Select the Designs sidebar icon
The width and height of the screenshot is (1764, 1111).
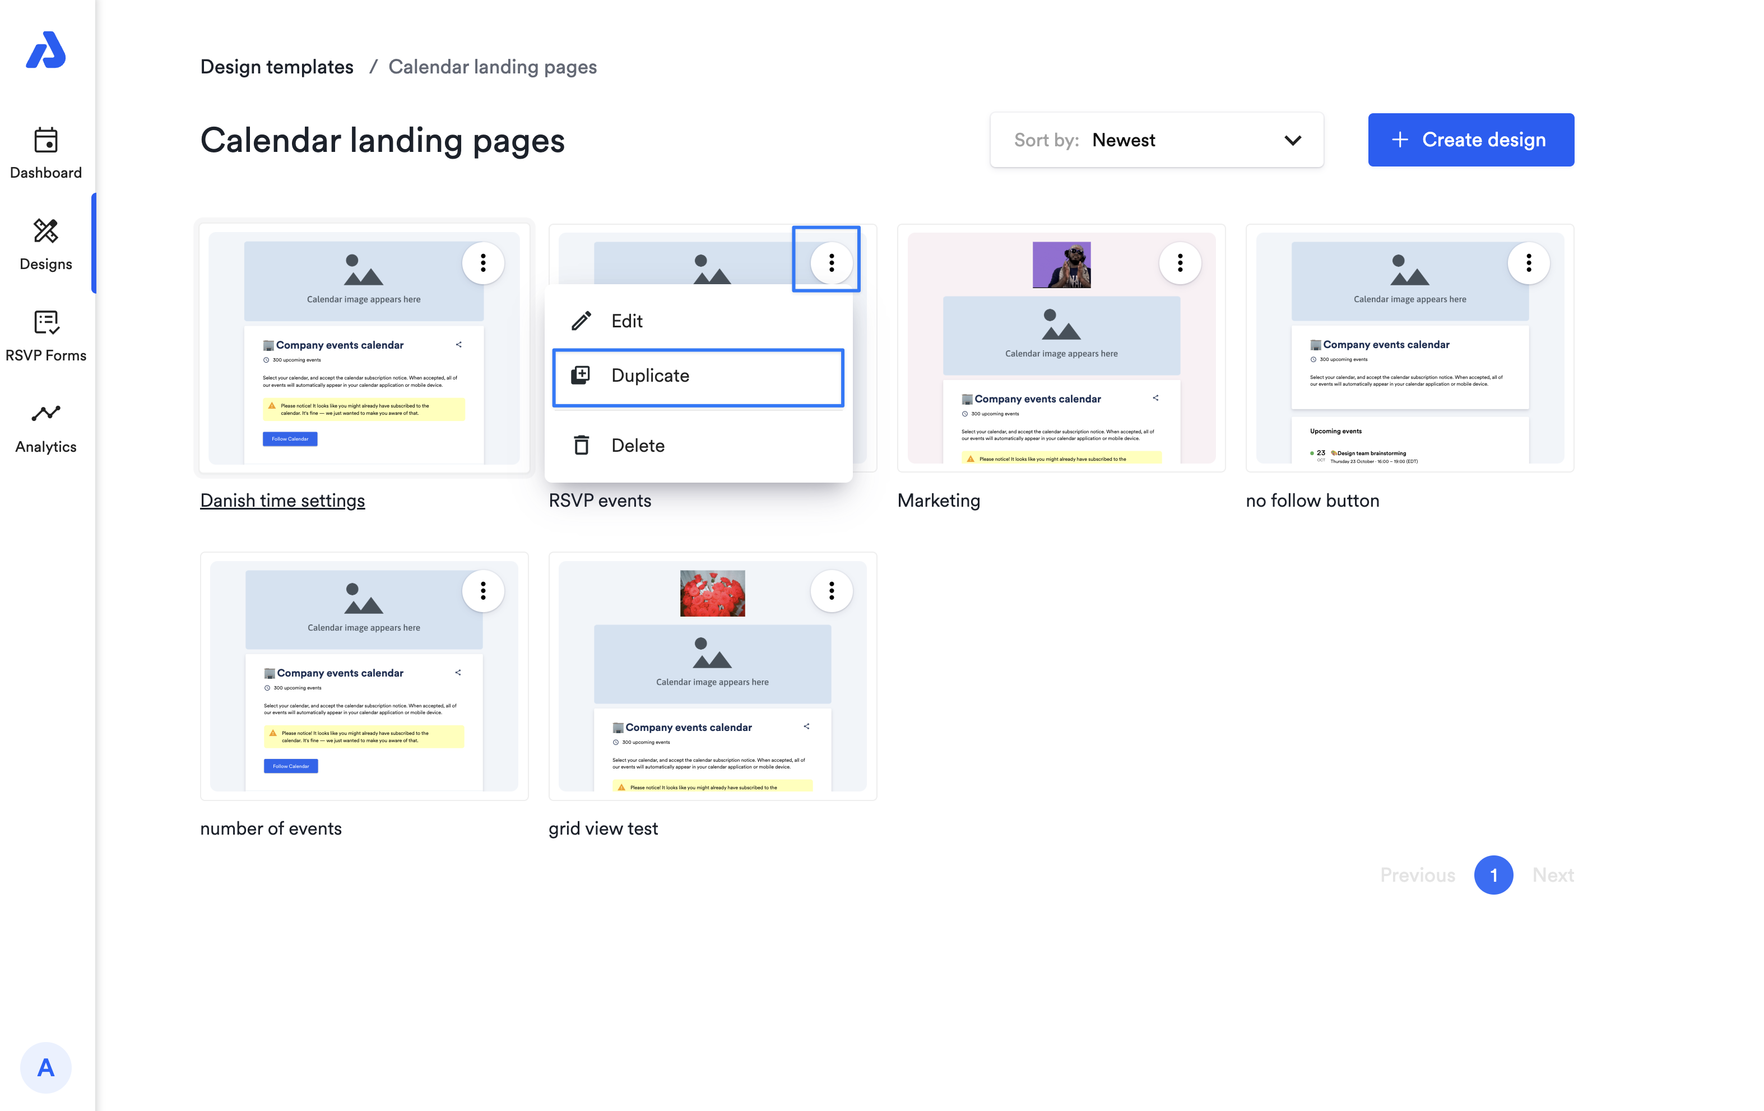(45, 244)
